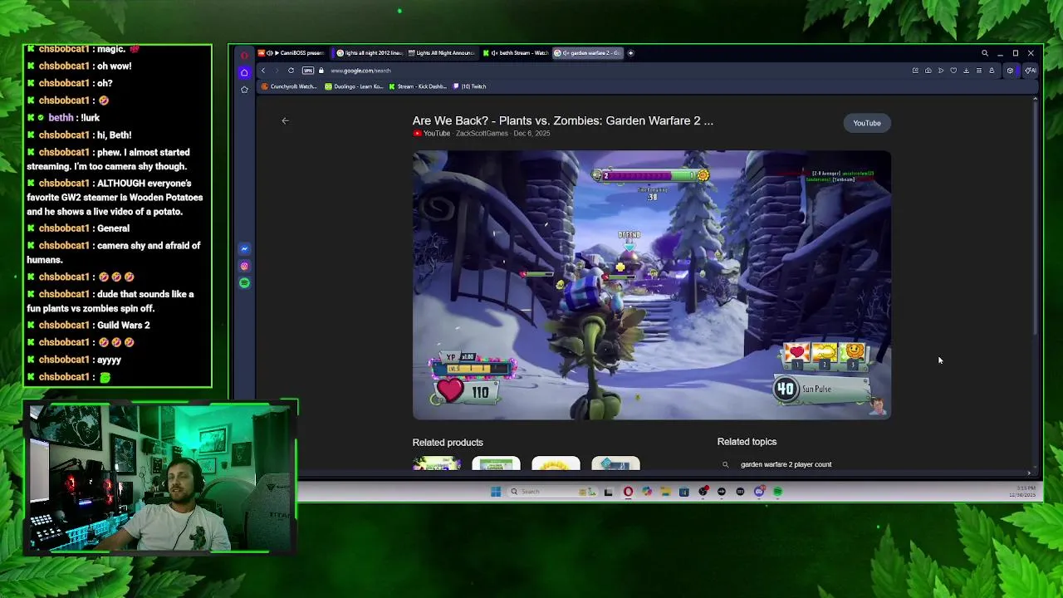Open Messenger in the Opera sidebar
This screenshot has width=1063, height=598.
(x=244, y=249)
